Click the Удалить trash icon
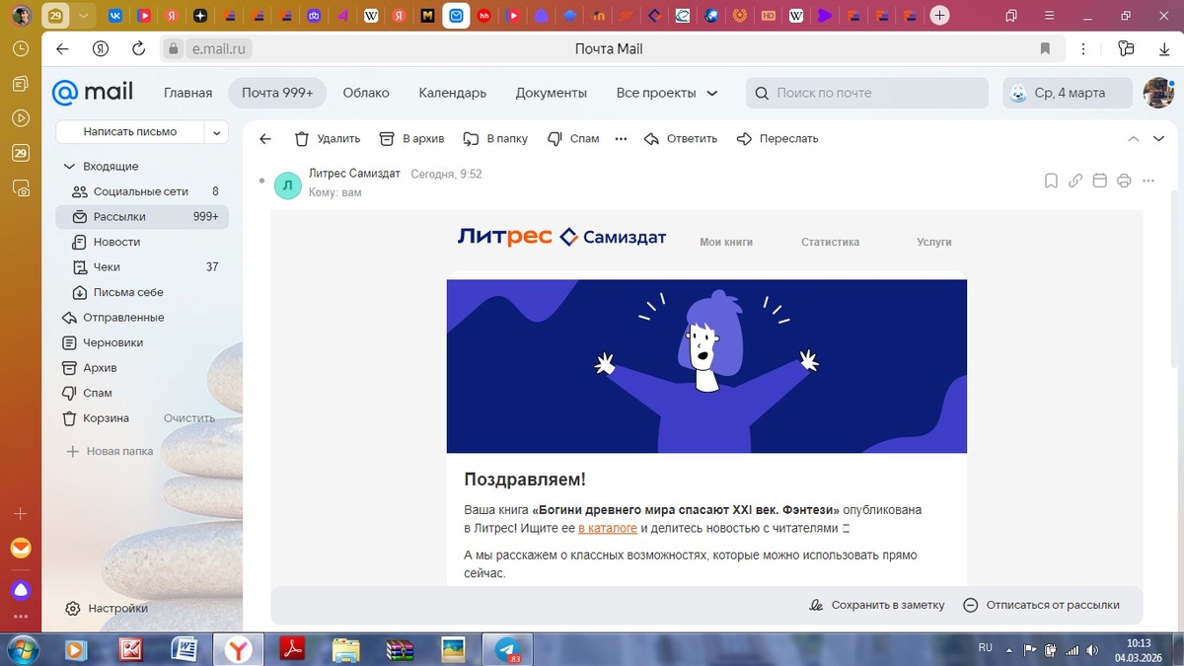Image resolution: width=1184 pixels, height=666 pixels. tap(302, 139)
